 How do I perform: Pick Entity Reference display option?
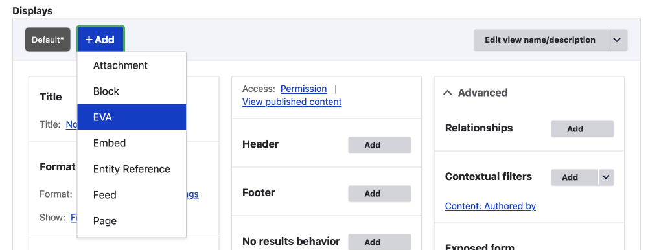[132, 169]
